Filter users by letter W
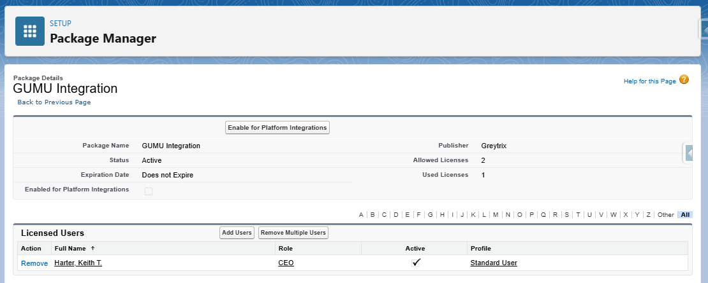708x283 pixels. 613,214
